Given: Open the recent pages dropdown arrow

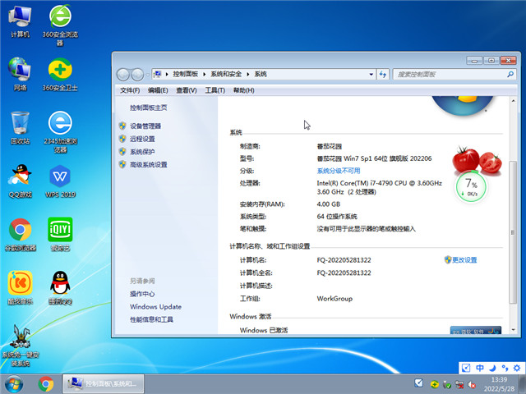Looking at the screenshot, I should pos(147,75).
